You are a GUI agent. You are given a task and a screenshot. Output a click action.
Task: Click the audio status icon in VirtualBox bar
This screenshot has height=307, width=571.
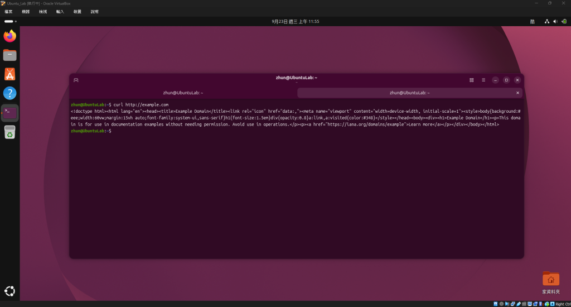pyautogui.click(x=507, y=304)
